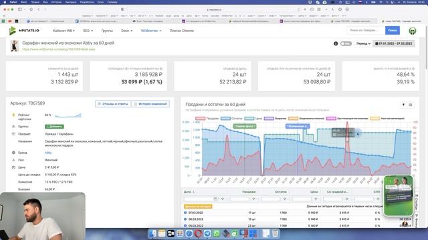This screenshot has height=240, width=428.
Task: Toggle the orange legend series swatch
Action: click(x=293, y=119)
